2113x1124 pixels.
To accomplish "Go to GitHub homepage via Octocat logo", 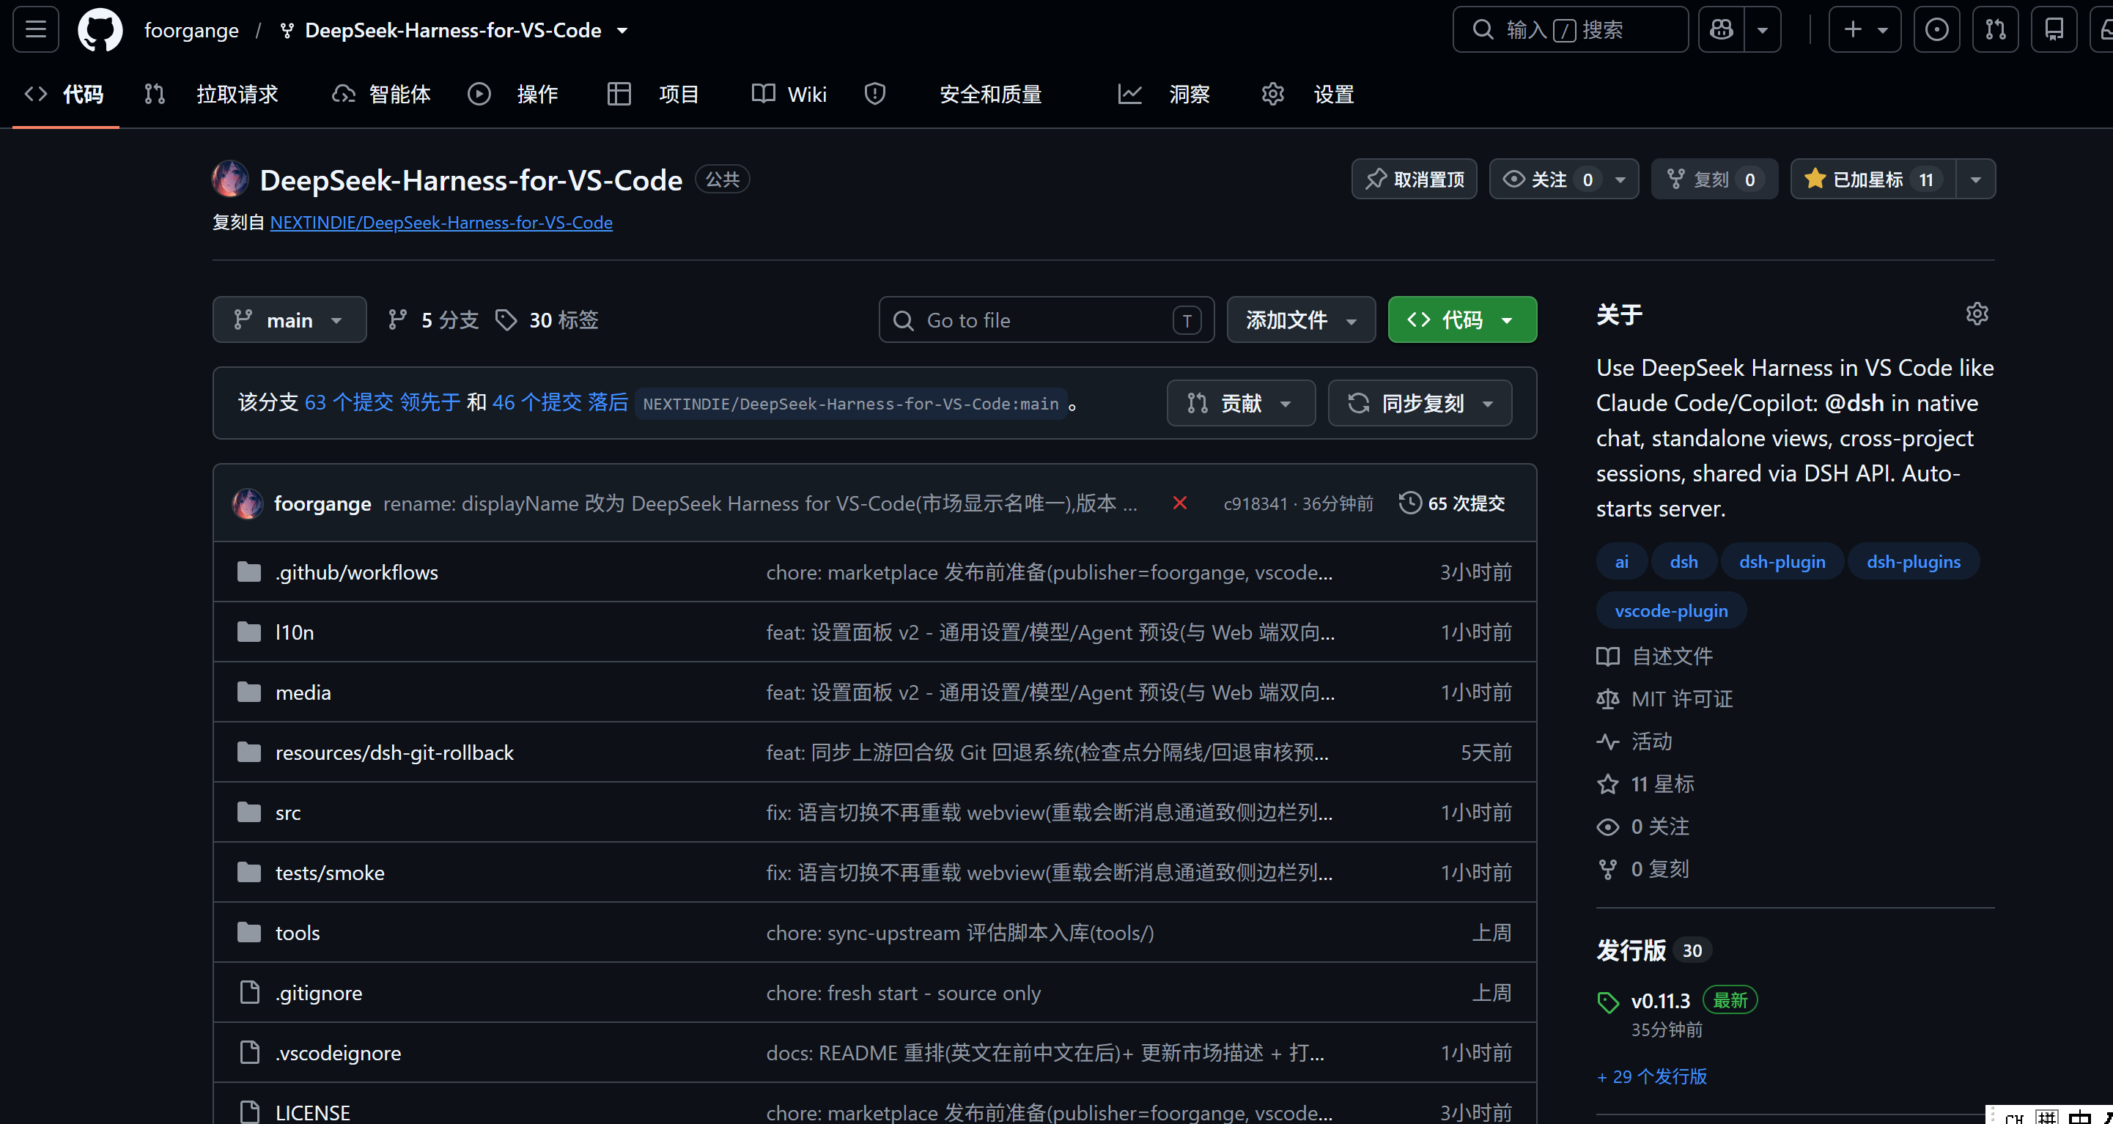I will coord(100,29).
